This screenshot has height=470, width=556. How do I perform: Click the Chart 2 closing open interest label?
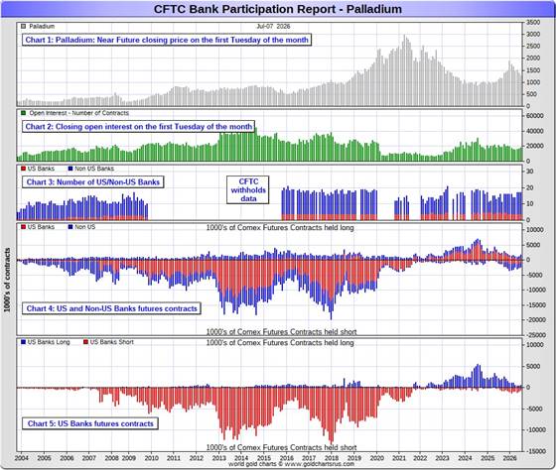pos(139,127)
